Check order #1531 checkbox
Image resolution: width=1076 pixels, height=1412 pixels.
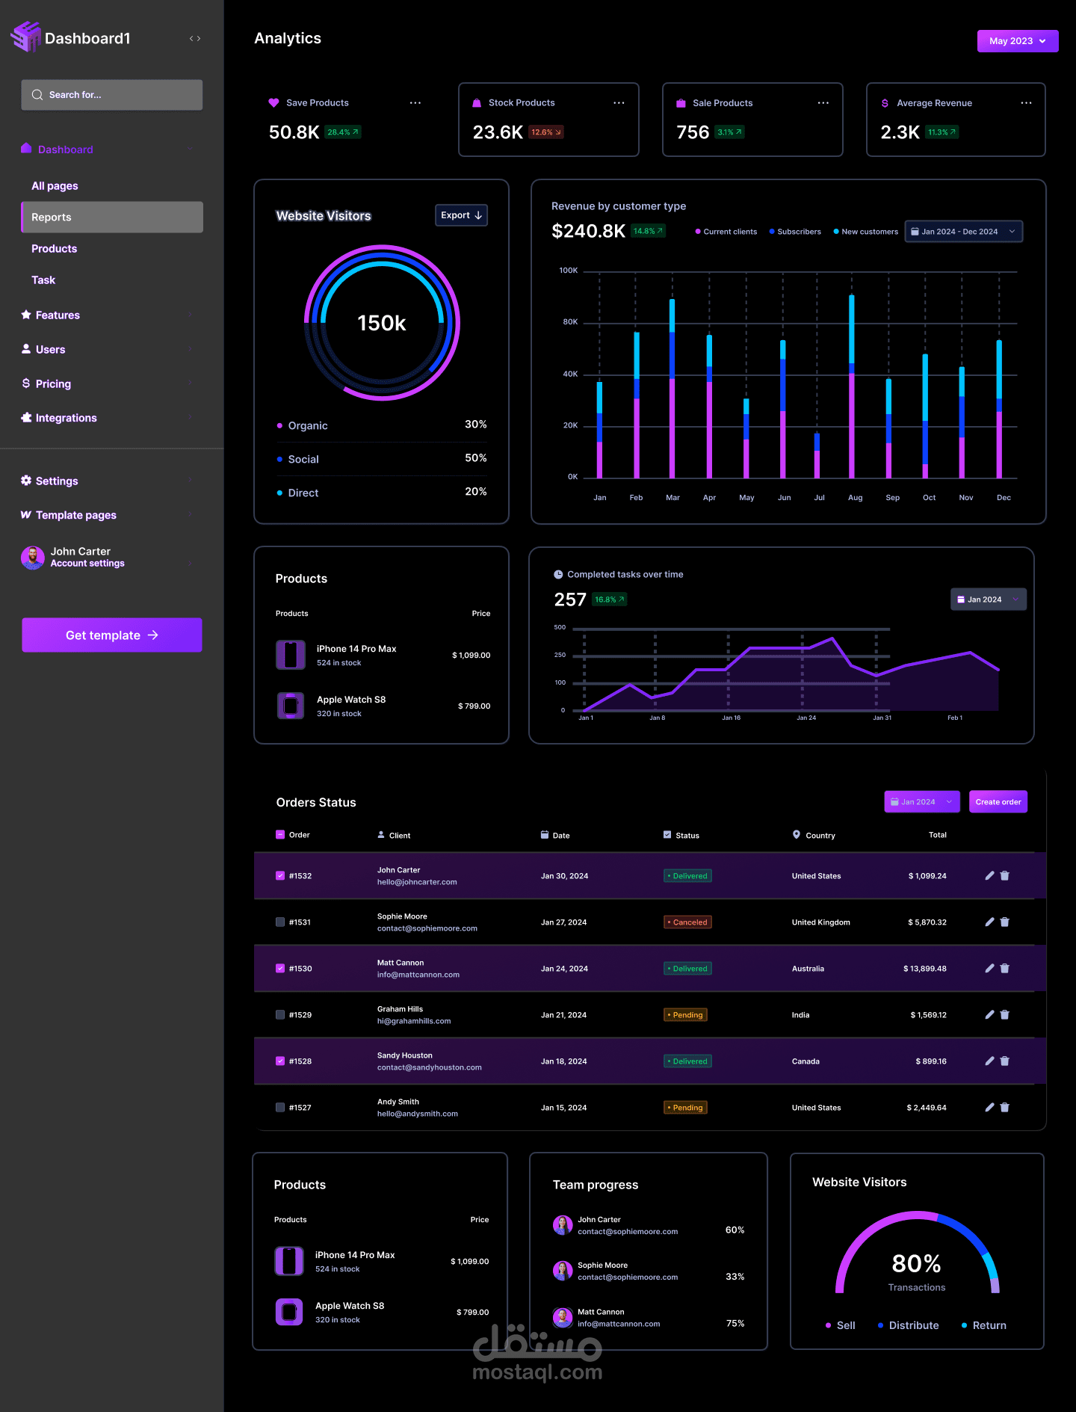[x=280, y=922]
